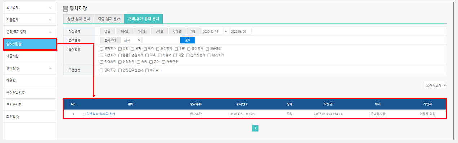Check the 결혼기념일휴가 checkbox
The width and height of the screenshot is (458, 143).
point(120,55)
